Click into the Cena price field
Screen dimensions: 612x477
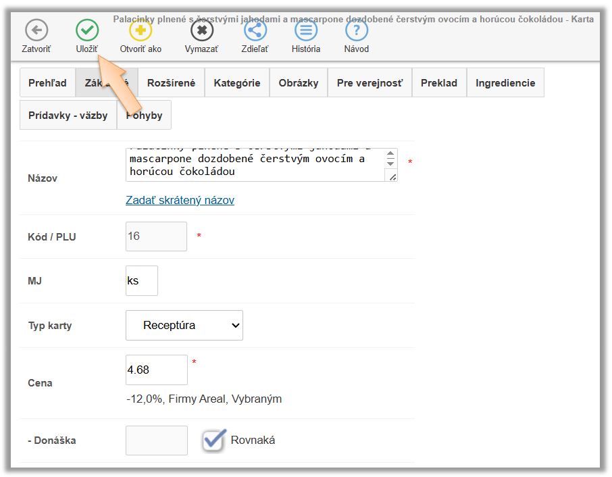[x=156, y=370]
